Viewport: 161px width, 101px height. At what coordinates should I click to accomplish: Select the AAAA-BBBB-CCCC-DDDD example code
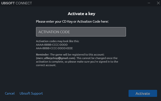click(52, 44)
